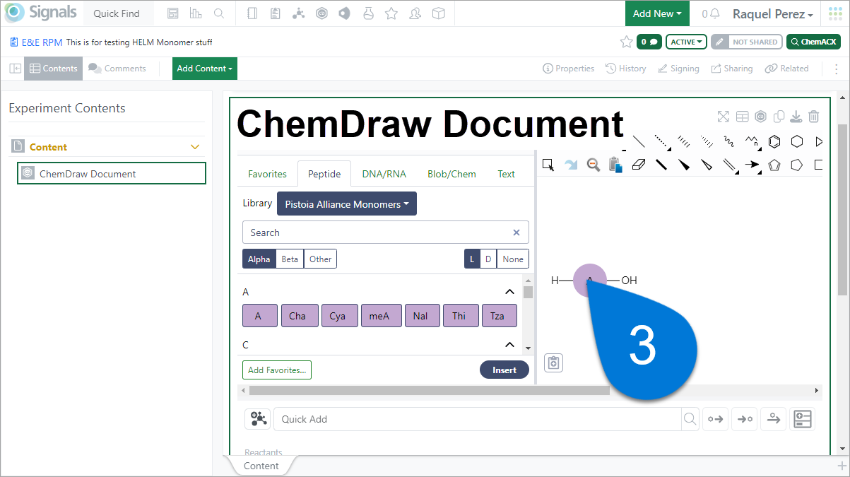Select the solid wedge bond tool
850x477 pixels.
click(x=684, y=165)
